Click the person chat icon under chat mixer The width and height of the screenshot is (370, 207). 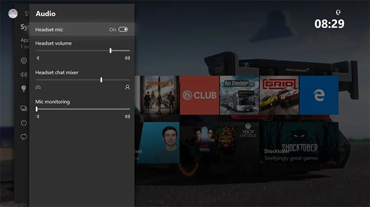pos(127,87)
